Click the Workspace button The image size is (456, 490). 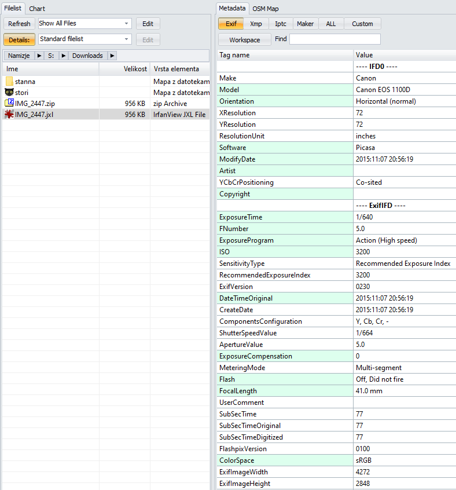244,39
